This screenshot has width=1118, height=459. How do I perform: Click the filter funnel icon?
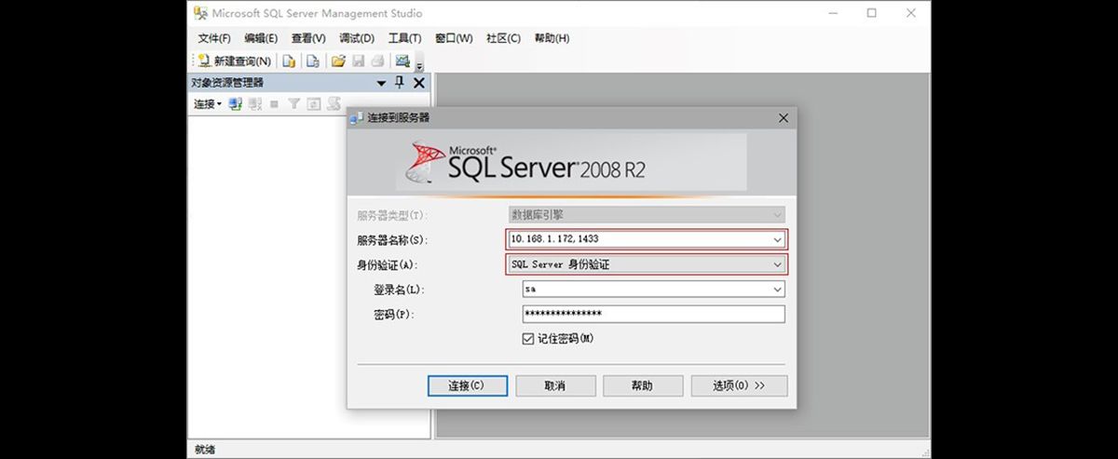[293, 104]
